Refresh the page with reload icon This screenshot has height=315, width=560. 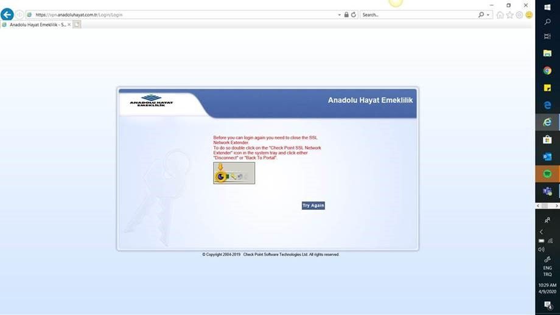click(x=354, y=15)
